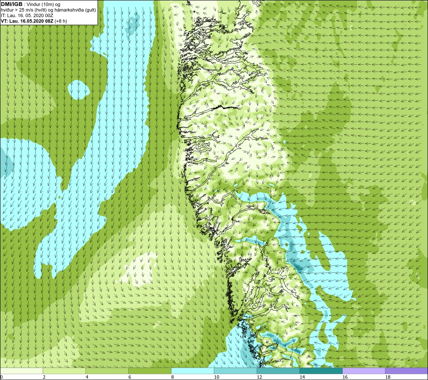The image size is (428, 380).
Task: Click the legend scale label "14"
Action: point(302,377)
